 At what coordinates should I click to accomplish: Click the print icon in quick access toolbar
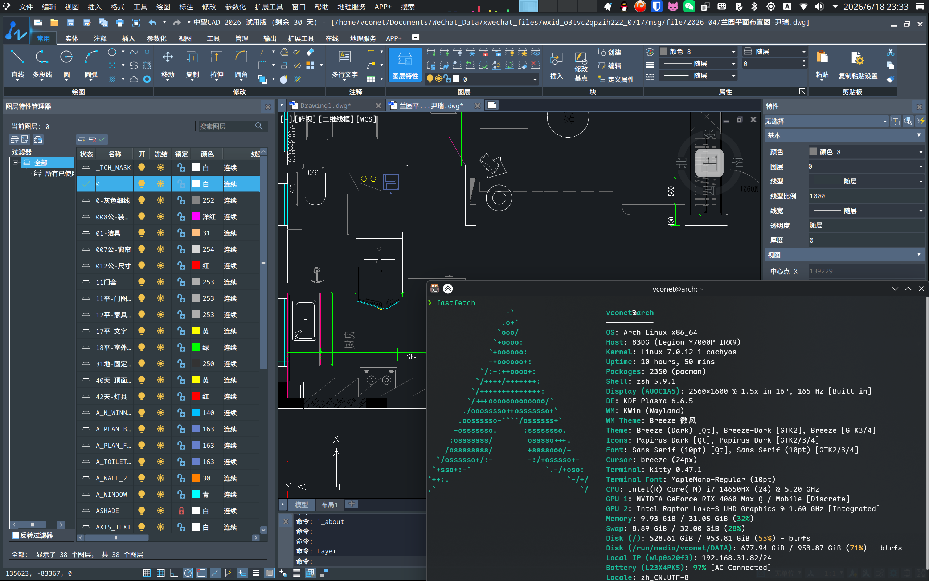point(120,23)
